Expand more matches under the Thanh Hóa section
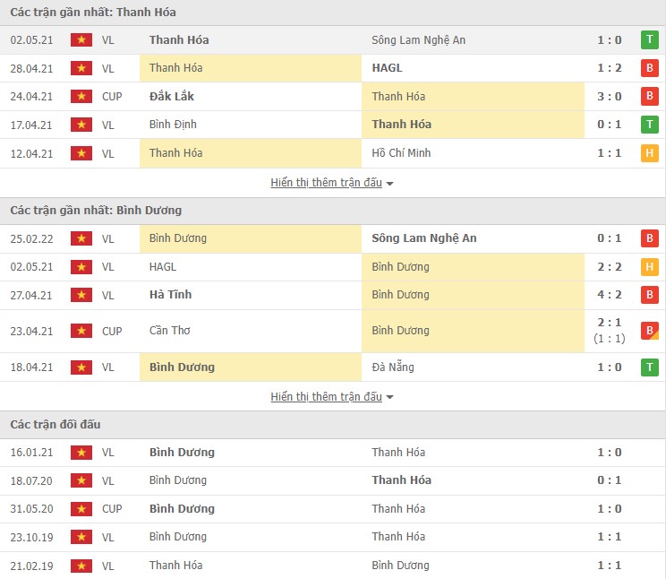This screenshot has width=666, height=579. [332, 183]
